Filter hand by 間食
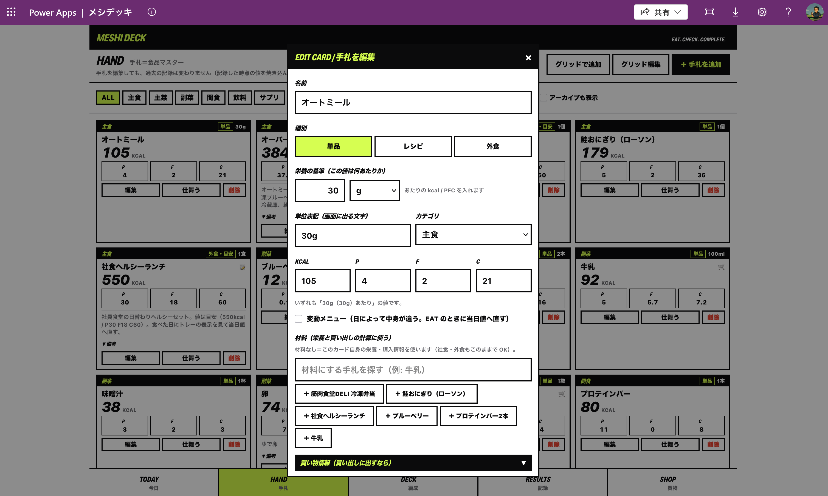The image size is (828, 496). click(213, 98)
